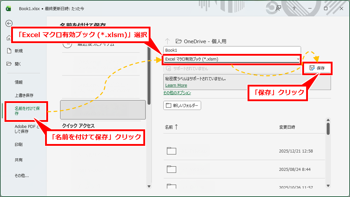Image resolution: width=350 pixels, height=197 pixels.
Task: Click the file list scrollbar down arrow
Action: point(328,185)
